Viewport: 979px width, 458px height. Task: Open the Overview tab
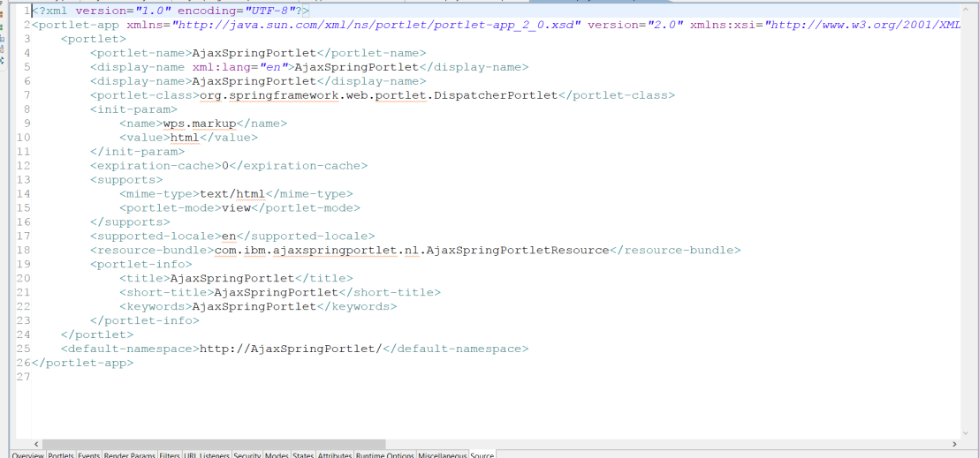pyautogui.click(x=27, y=455)
